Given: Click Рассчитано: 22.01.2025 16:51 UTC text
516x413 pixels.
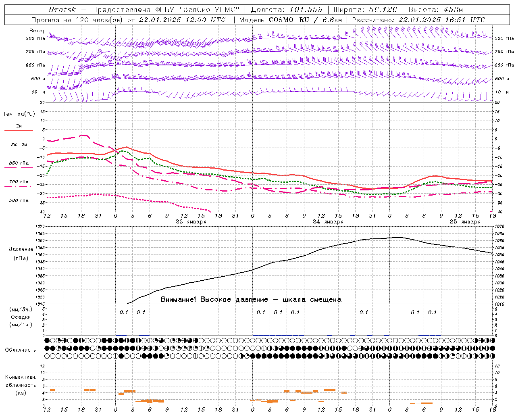Looking at the screenshot, I should (x=418, y=20).
